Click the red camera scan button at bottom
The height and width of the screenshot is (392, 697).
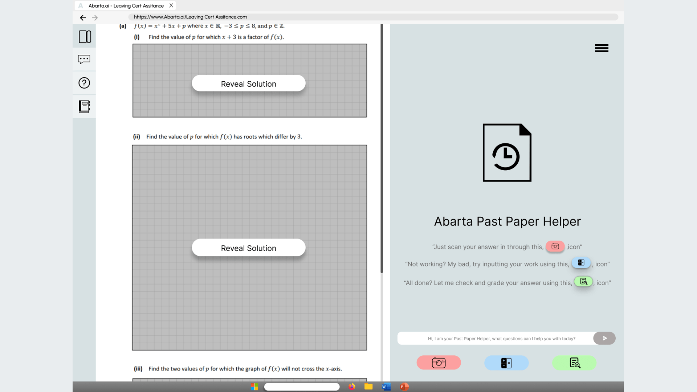[439, 363]
